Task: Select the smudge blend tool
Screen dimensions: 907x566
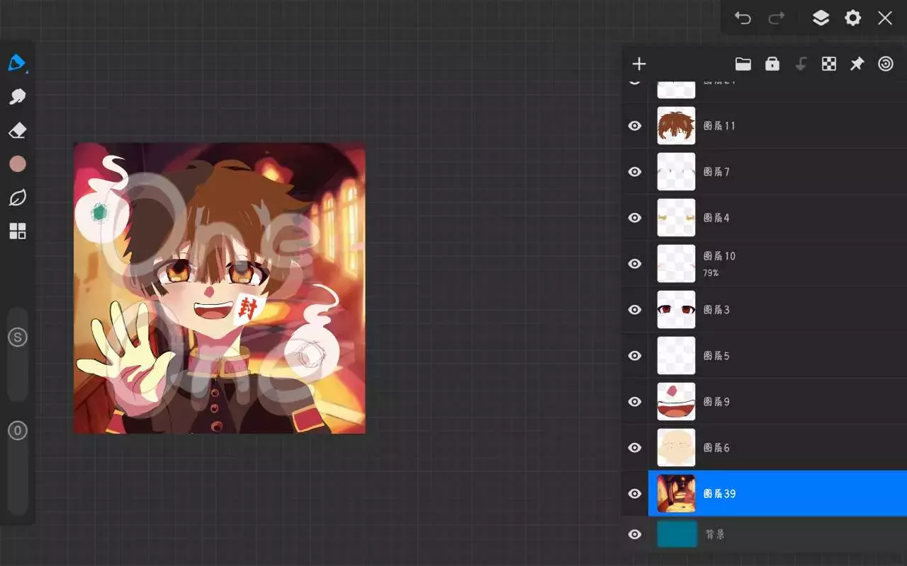Action: 17,97
